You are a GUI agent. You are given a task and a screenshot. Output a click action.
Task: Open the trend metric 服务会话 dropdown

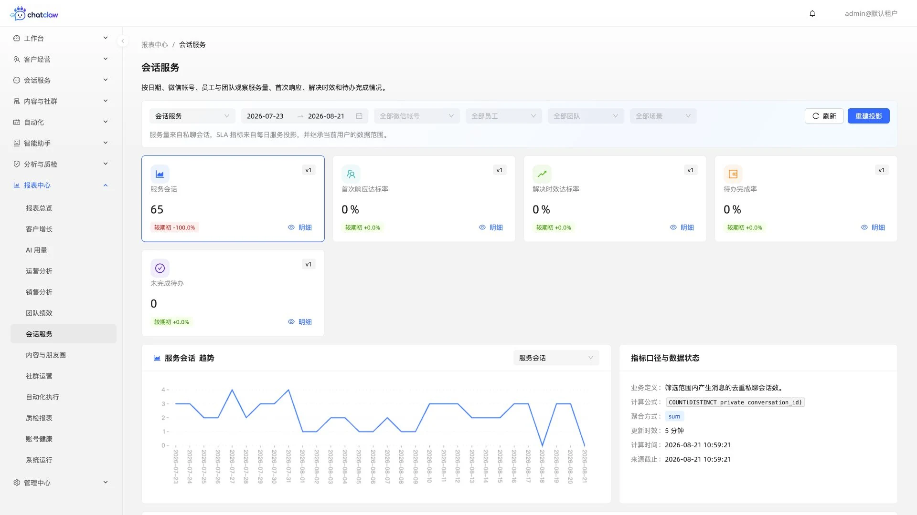coord(556,358)
